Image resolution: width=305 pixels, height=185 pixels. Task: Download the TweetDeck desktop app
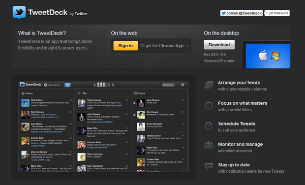[219, 45]
